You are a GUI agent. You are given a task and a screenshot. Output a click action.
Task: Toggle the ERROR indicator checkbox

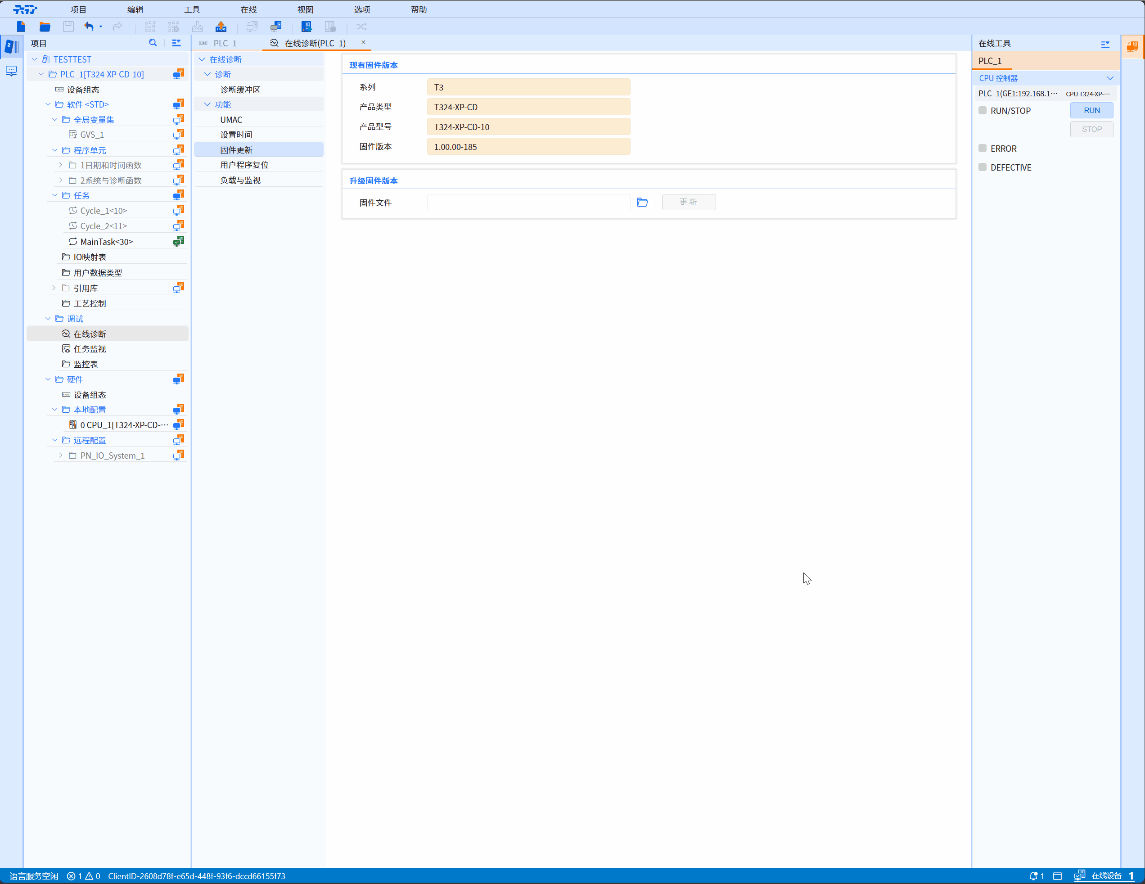(x=983, y=149)
